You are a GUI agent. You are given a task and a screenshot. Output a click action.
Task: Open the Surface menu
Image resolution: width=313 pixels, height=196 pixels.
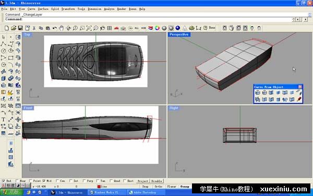point(43,9)
